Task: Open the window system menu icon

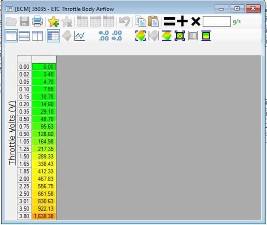Action: point(9,9)
